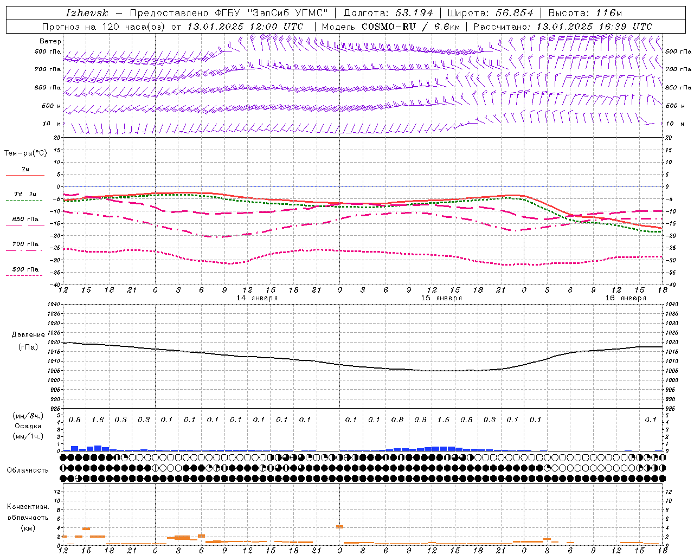This screenshot has height=555, width=694.
Task: Click the 500 гПа temperature legend entry
Action: [25, 269]
